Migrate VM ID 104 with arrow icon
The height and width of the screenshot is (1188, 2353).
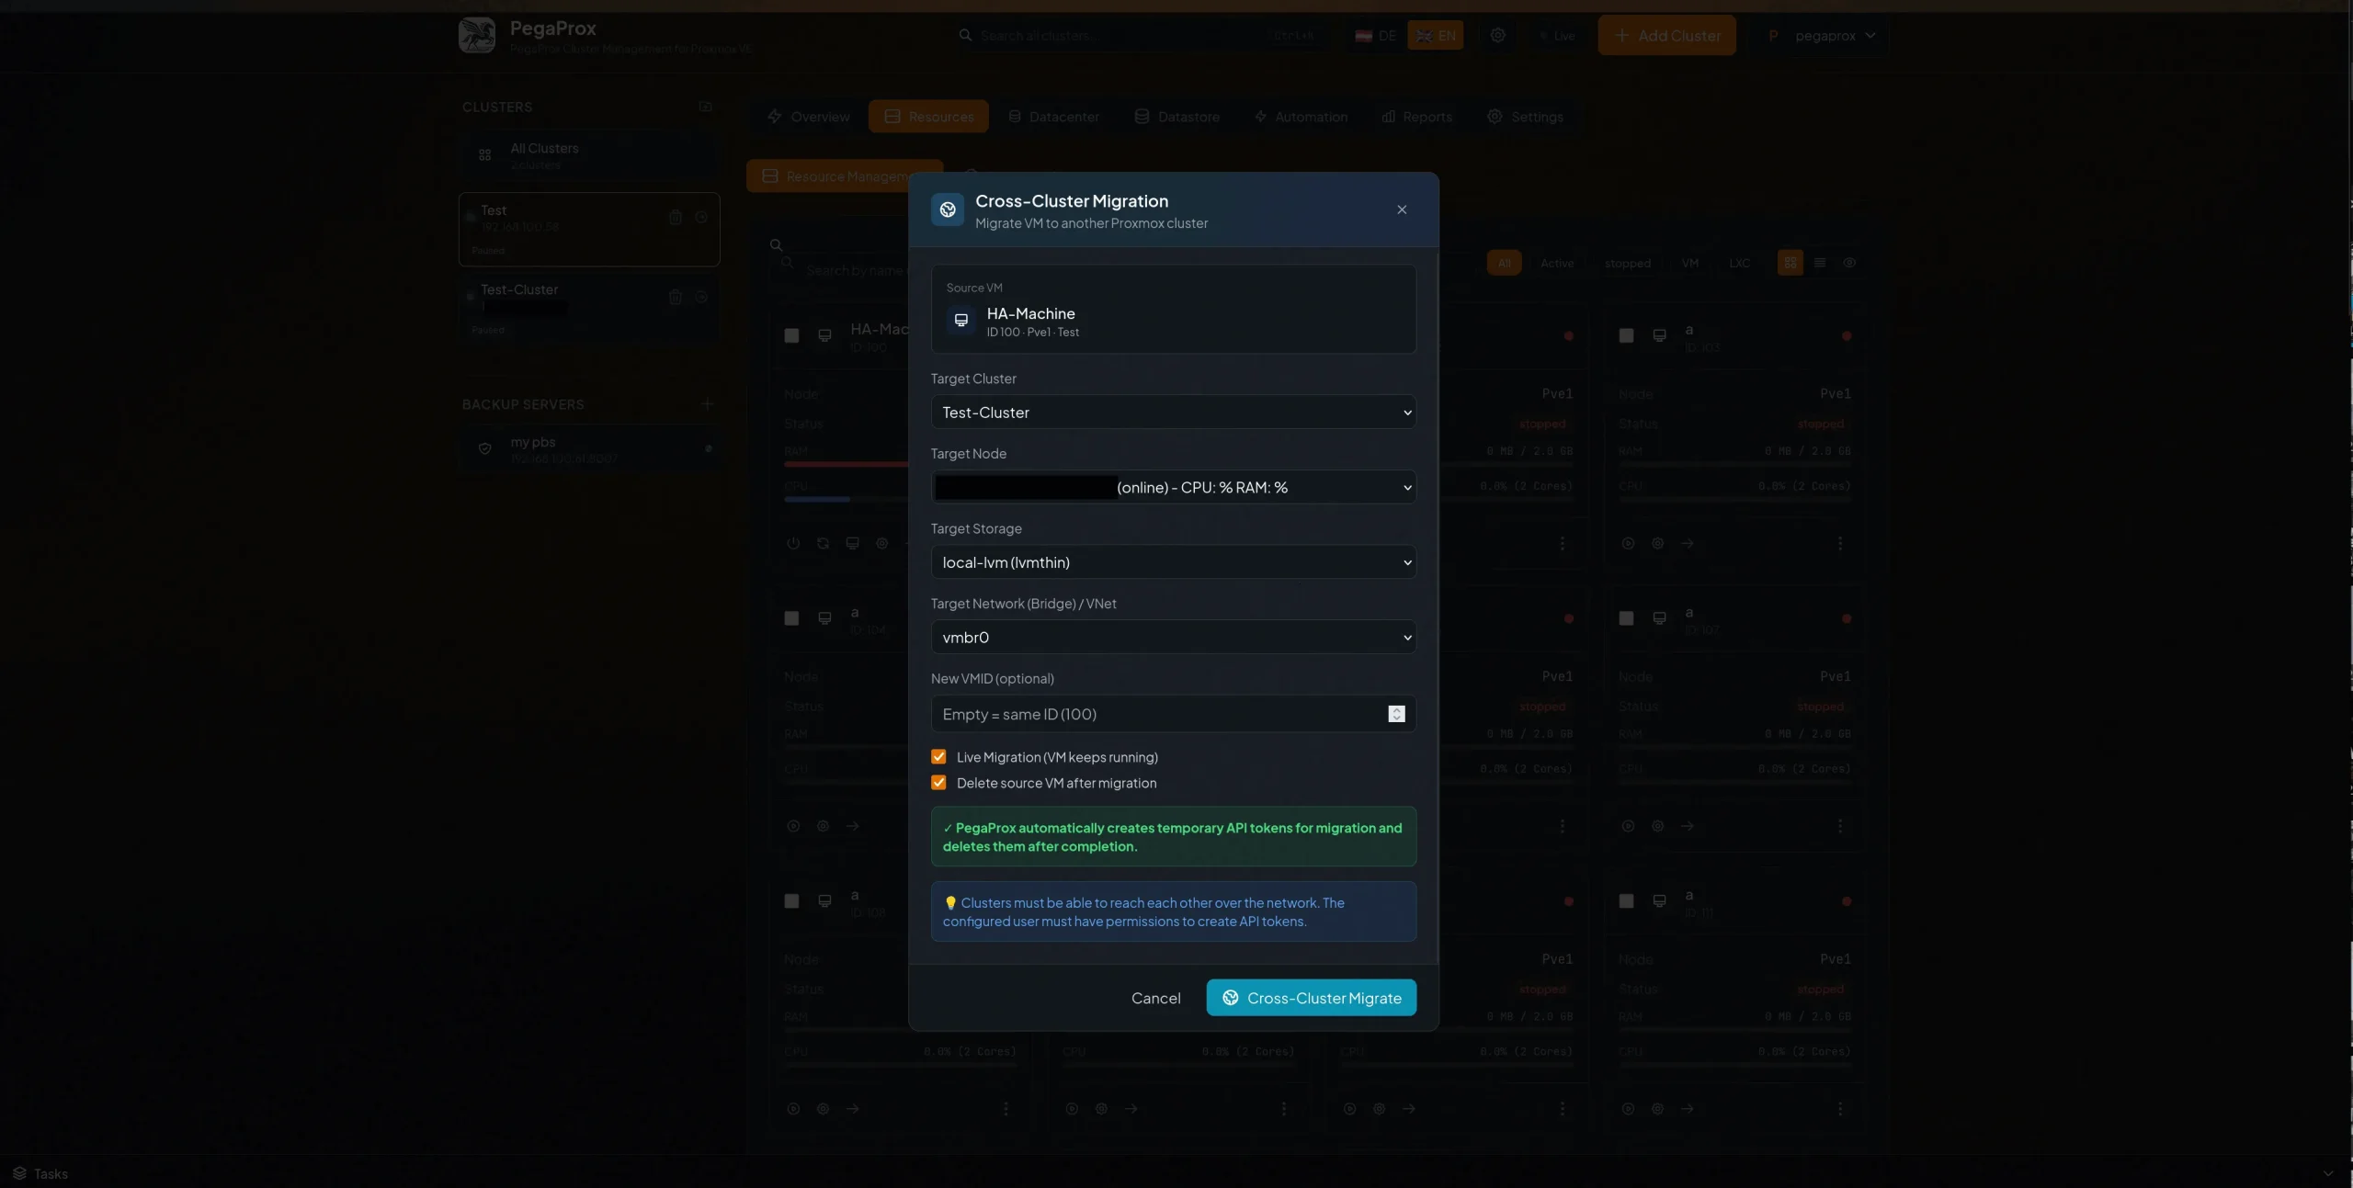pyautogui.click(x=852, y=826)
